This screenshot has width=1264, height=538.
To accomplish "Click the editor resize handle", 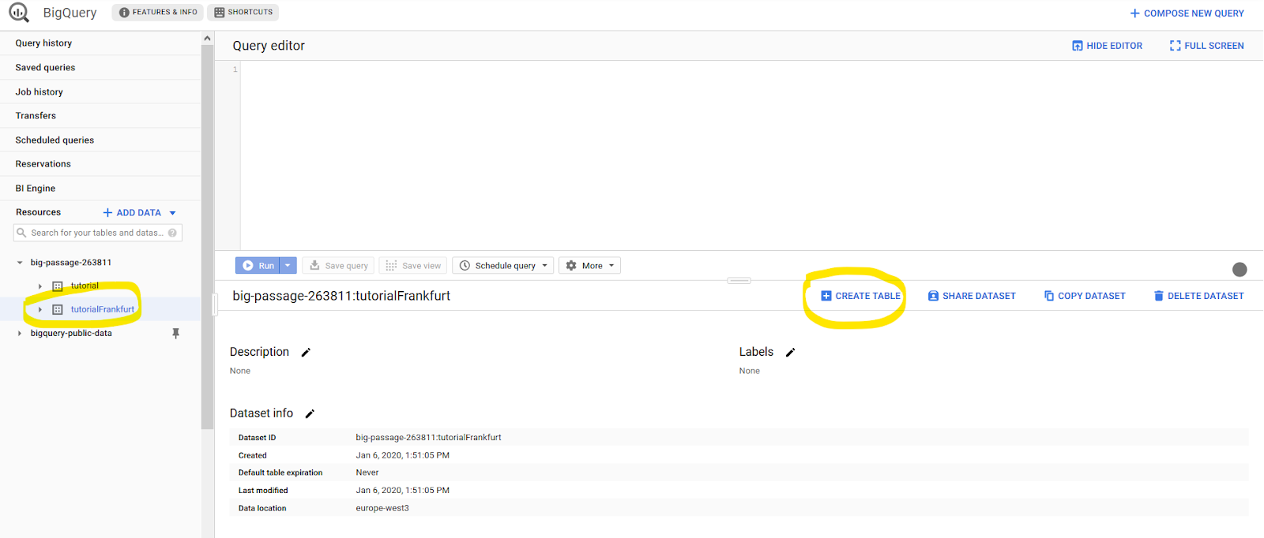I will click(739, 280).
